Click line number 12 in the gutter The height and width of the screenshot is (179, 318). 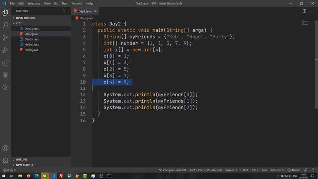(83, 95)
